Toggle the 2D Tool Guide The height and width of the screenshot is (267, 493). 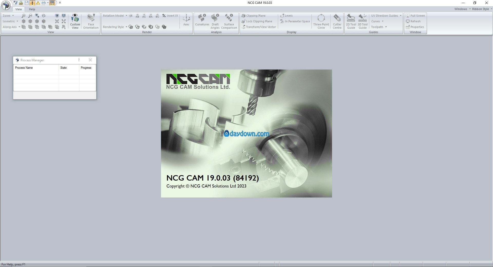[351, 21]
